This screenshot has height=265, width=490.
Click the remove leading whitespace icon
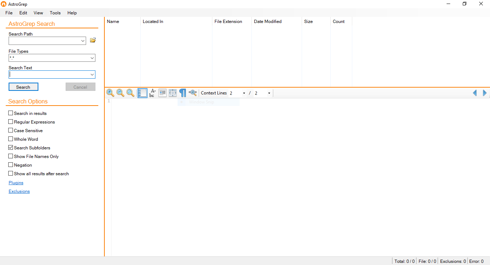162,93
